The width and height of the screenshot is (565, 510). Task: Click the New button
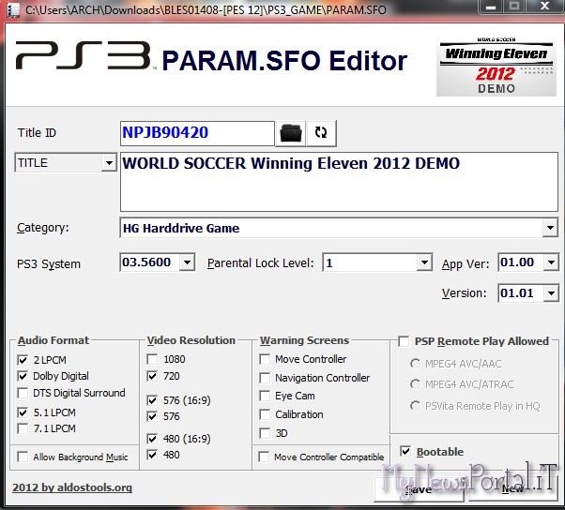[513, 488]
